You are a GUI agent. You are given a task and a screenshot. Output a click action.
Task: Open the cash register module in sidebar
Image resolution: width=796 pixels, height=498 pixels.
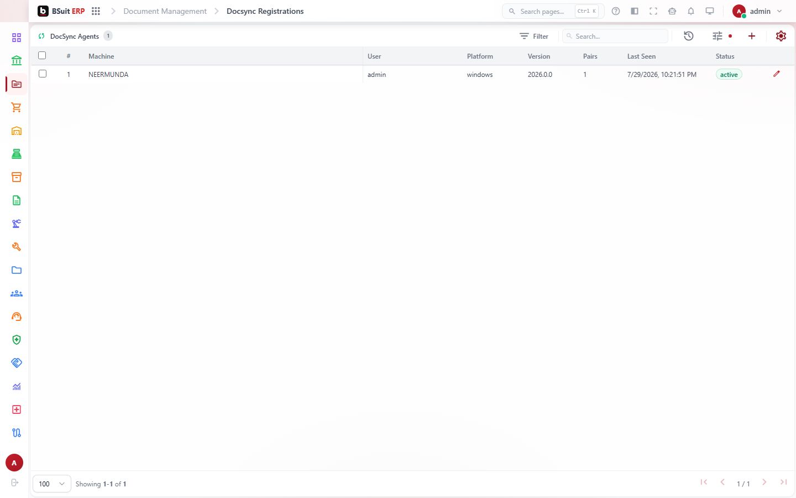coord(17,154)
